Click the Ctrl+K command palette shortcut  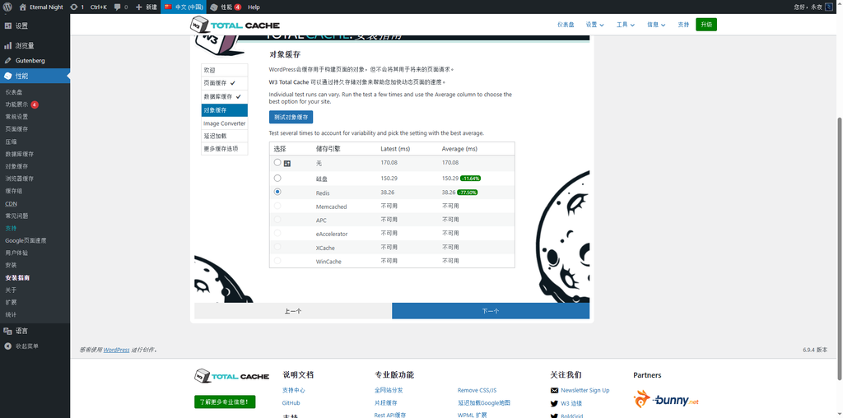tap(99, 7)
